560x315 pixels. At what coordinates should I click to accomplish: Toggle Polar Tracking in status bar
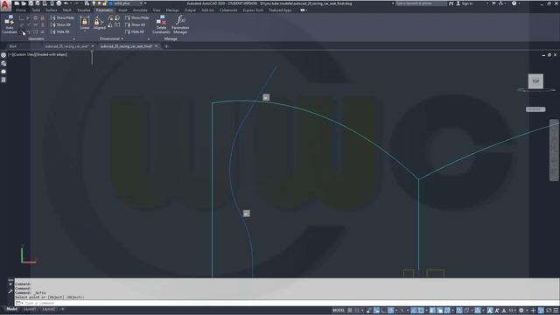(391, 310)
